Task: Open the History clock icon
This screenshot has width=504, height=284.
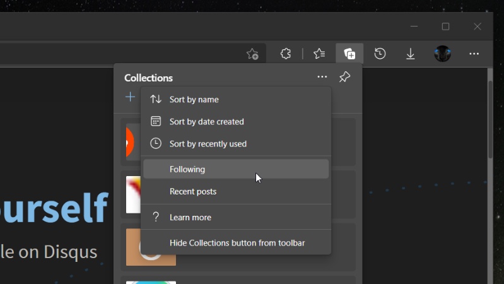Action: click(380, 54)
